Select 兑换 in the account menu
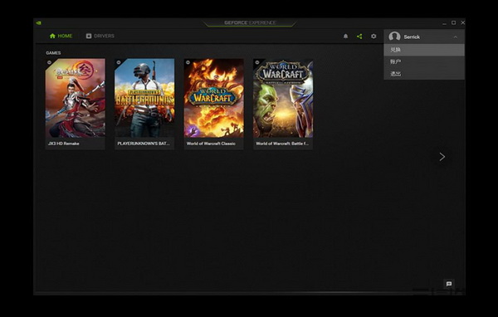 (x=424, y=50)
